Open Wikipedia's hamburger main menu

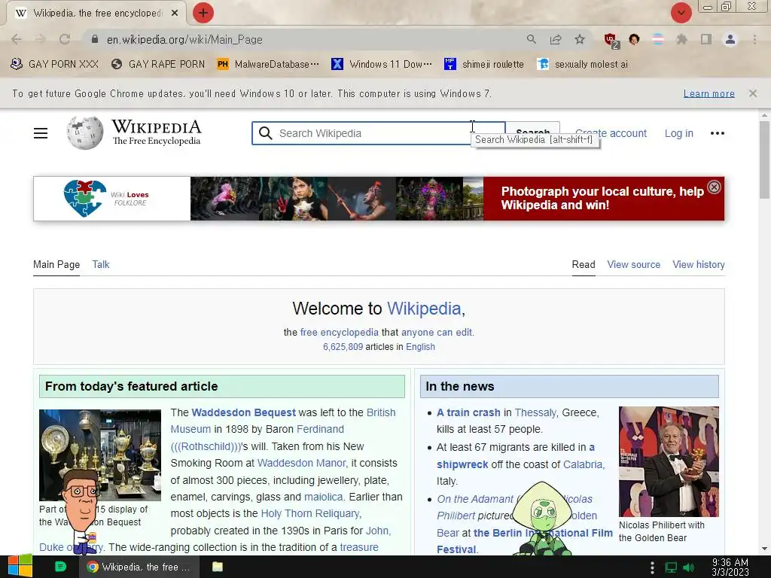41,133
